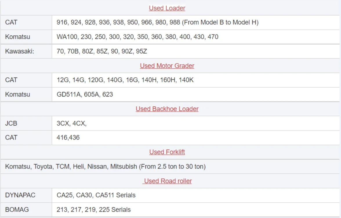The image size is (341, 218).
Task: Click the CAT cell under Used Loader
Action: point(11,22)
